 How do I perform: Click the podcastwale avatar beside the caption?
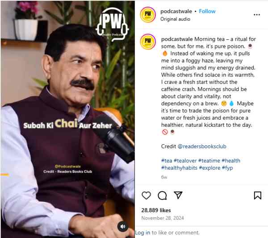148,42
